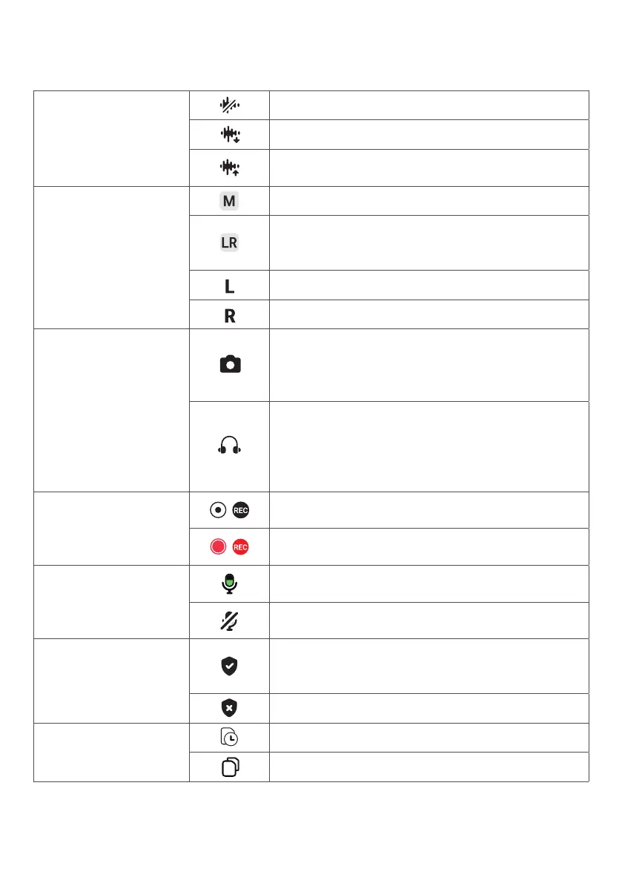Click the black REC badge
622x883 pixels.
click(x=240, y=510)
